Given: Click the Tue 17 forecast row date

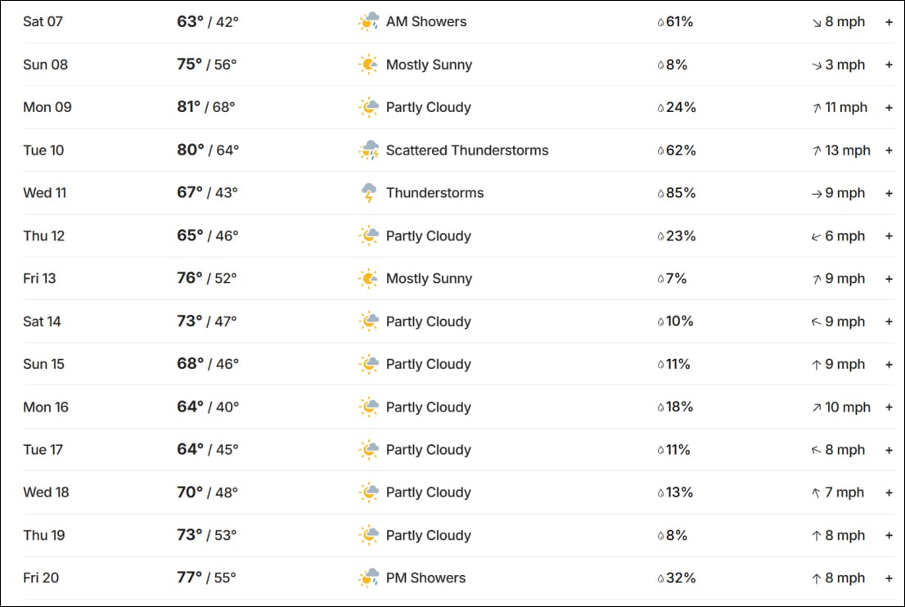Looking at the screenshot, I should point(43,450).
